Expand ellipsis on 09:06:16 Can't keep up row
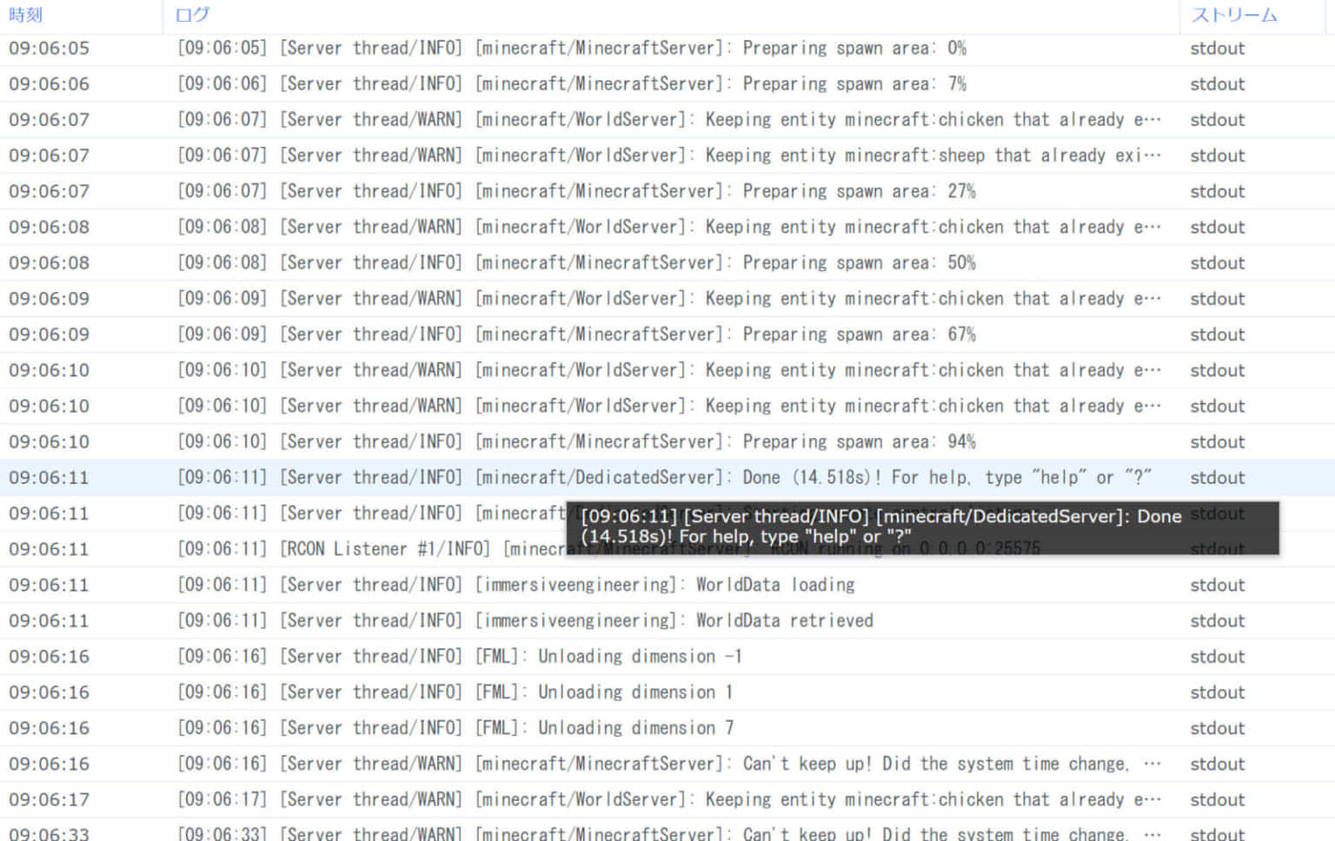Screen dimensions: 1335x841 1152,764
